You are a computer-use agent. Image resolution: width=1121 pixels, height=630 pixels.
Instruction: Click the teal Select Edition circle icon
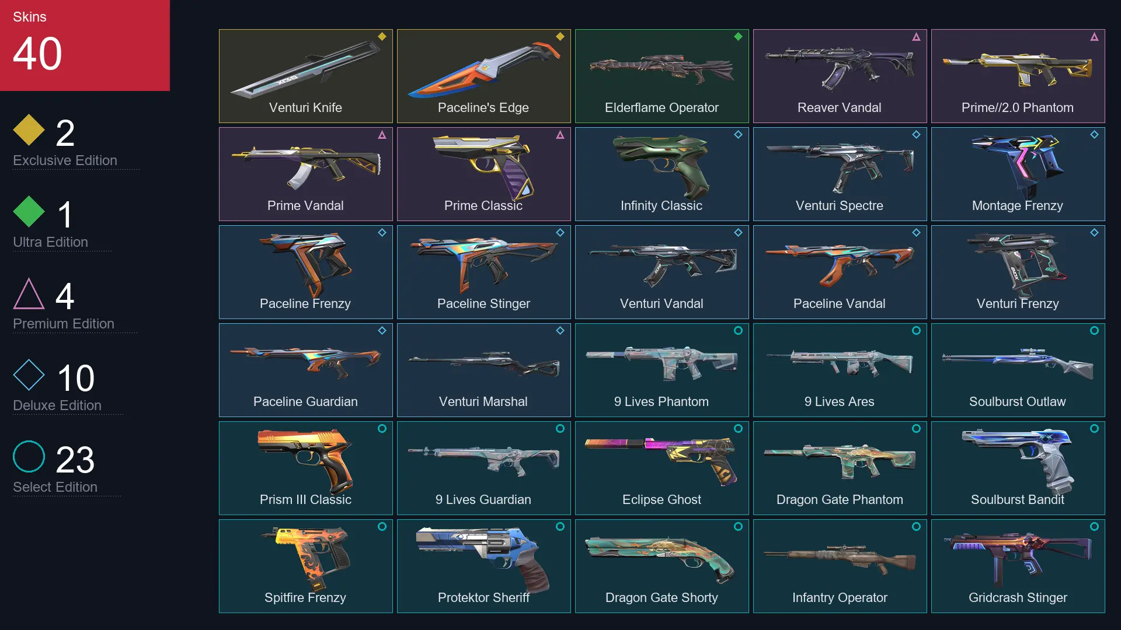pos(29,456)
